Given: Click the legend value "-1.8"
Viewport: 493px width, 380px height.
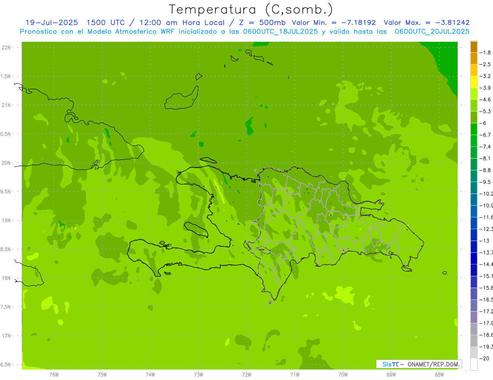Looking at the screenshot, I should 486,52.
